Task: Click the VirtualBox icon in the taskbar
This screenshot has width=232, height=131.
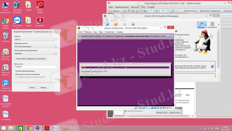Action: pyautogui.click(x=38, y=128)
